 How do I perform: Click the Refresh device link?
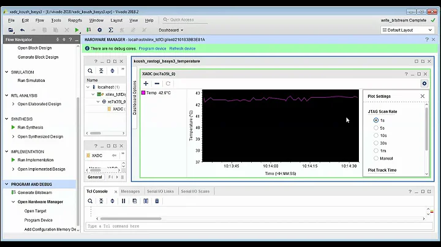tap(183, 48)
